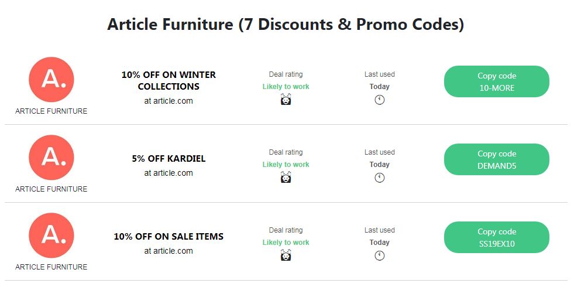The image size is (574, 283).
Task: Click the Article logo beside the sale items deal
Action: click(51, 236)
